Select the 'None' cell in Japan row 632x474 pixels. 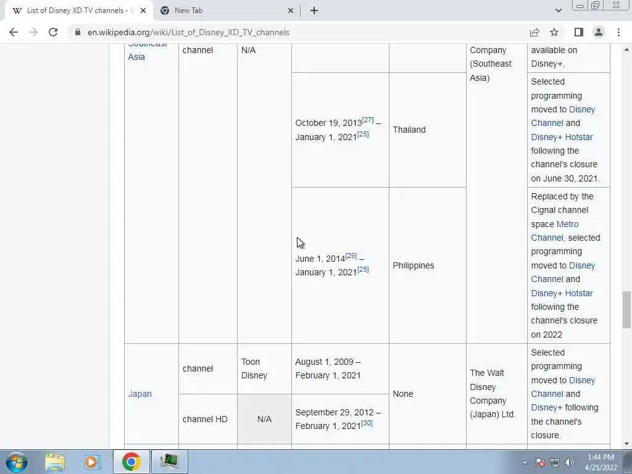click(x=402, y=394)
